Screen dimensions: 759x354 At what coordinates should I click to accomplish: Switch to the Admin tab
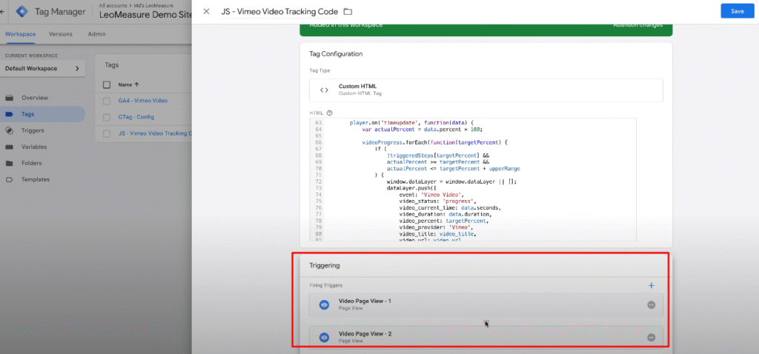coord(97,34)
